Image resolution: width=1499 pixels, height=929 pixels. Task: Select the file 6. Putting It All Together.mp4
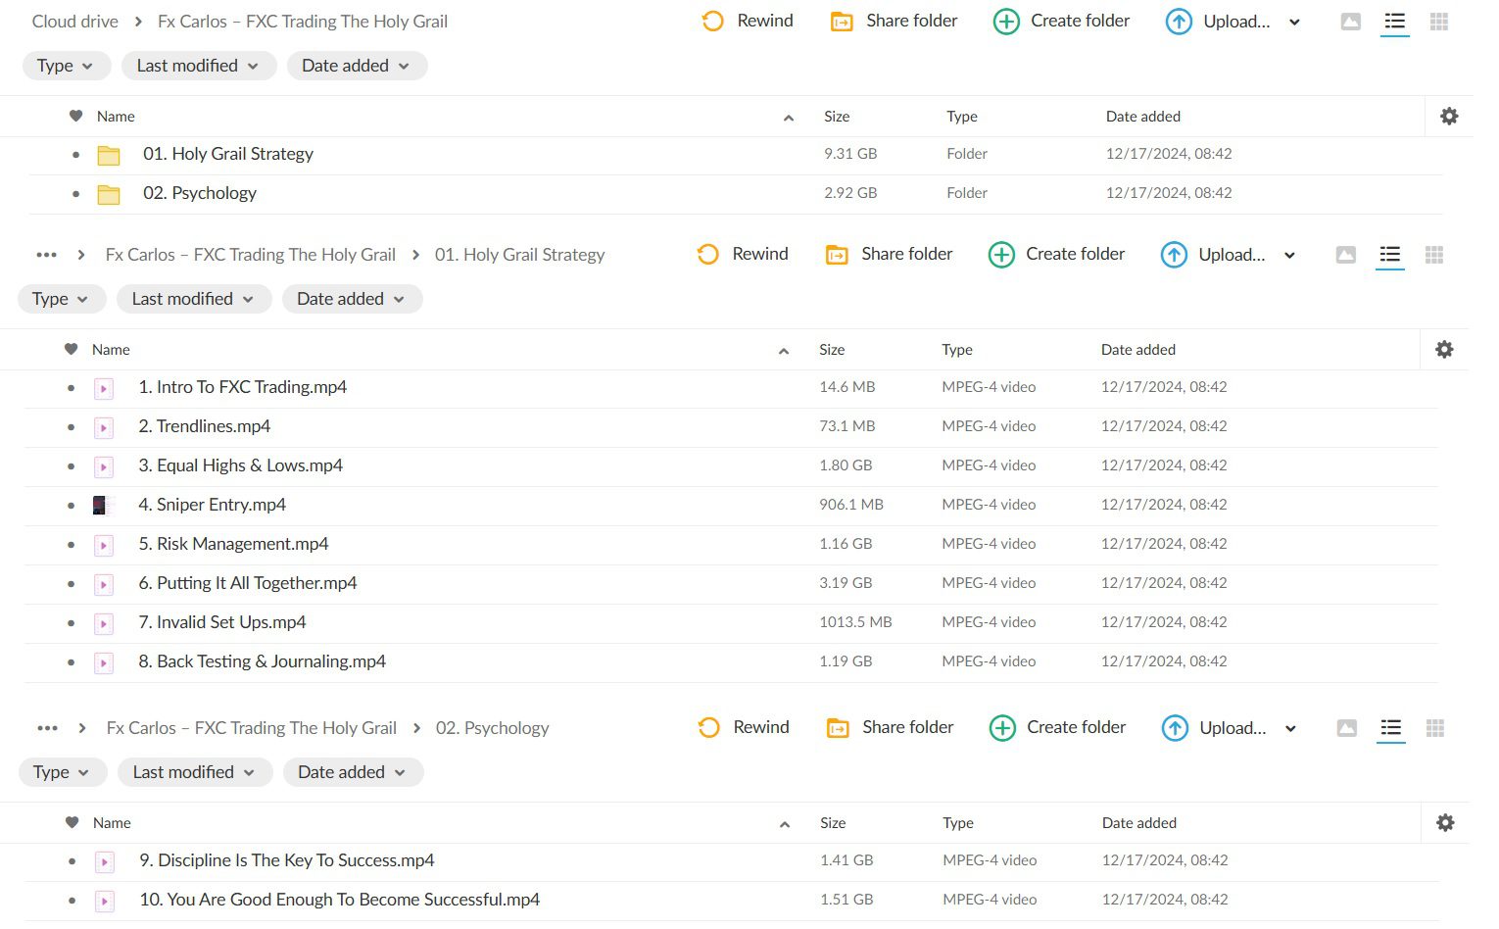coord(248,583)
